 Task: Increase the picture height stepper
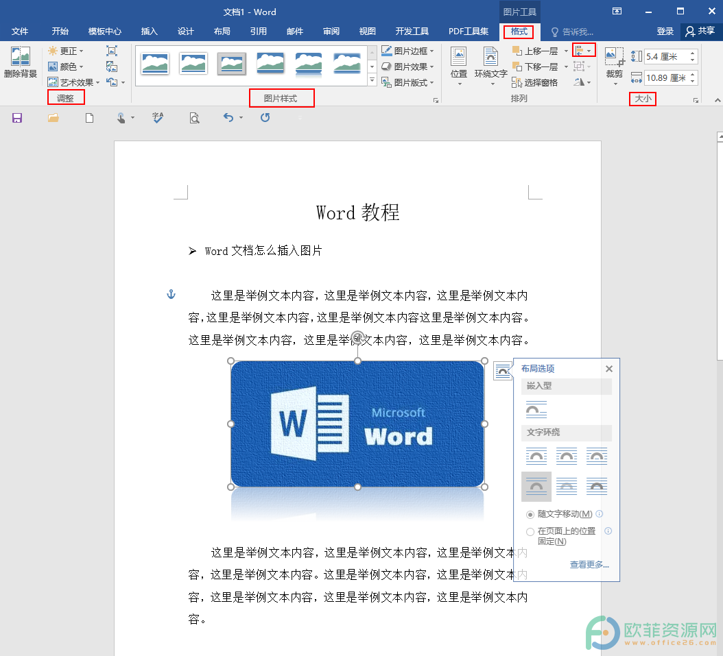693,53
